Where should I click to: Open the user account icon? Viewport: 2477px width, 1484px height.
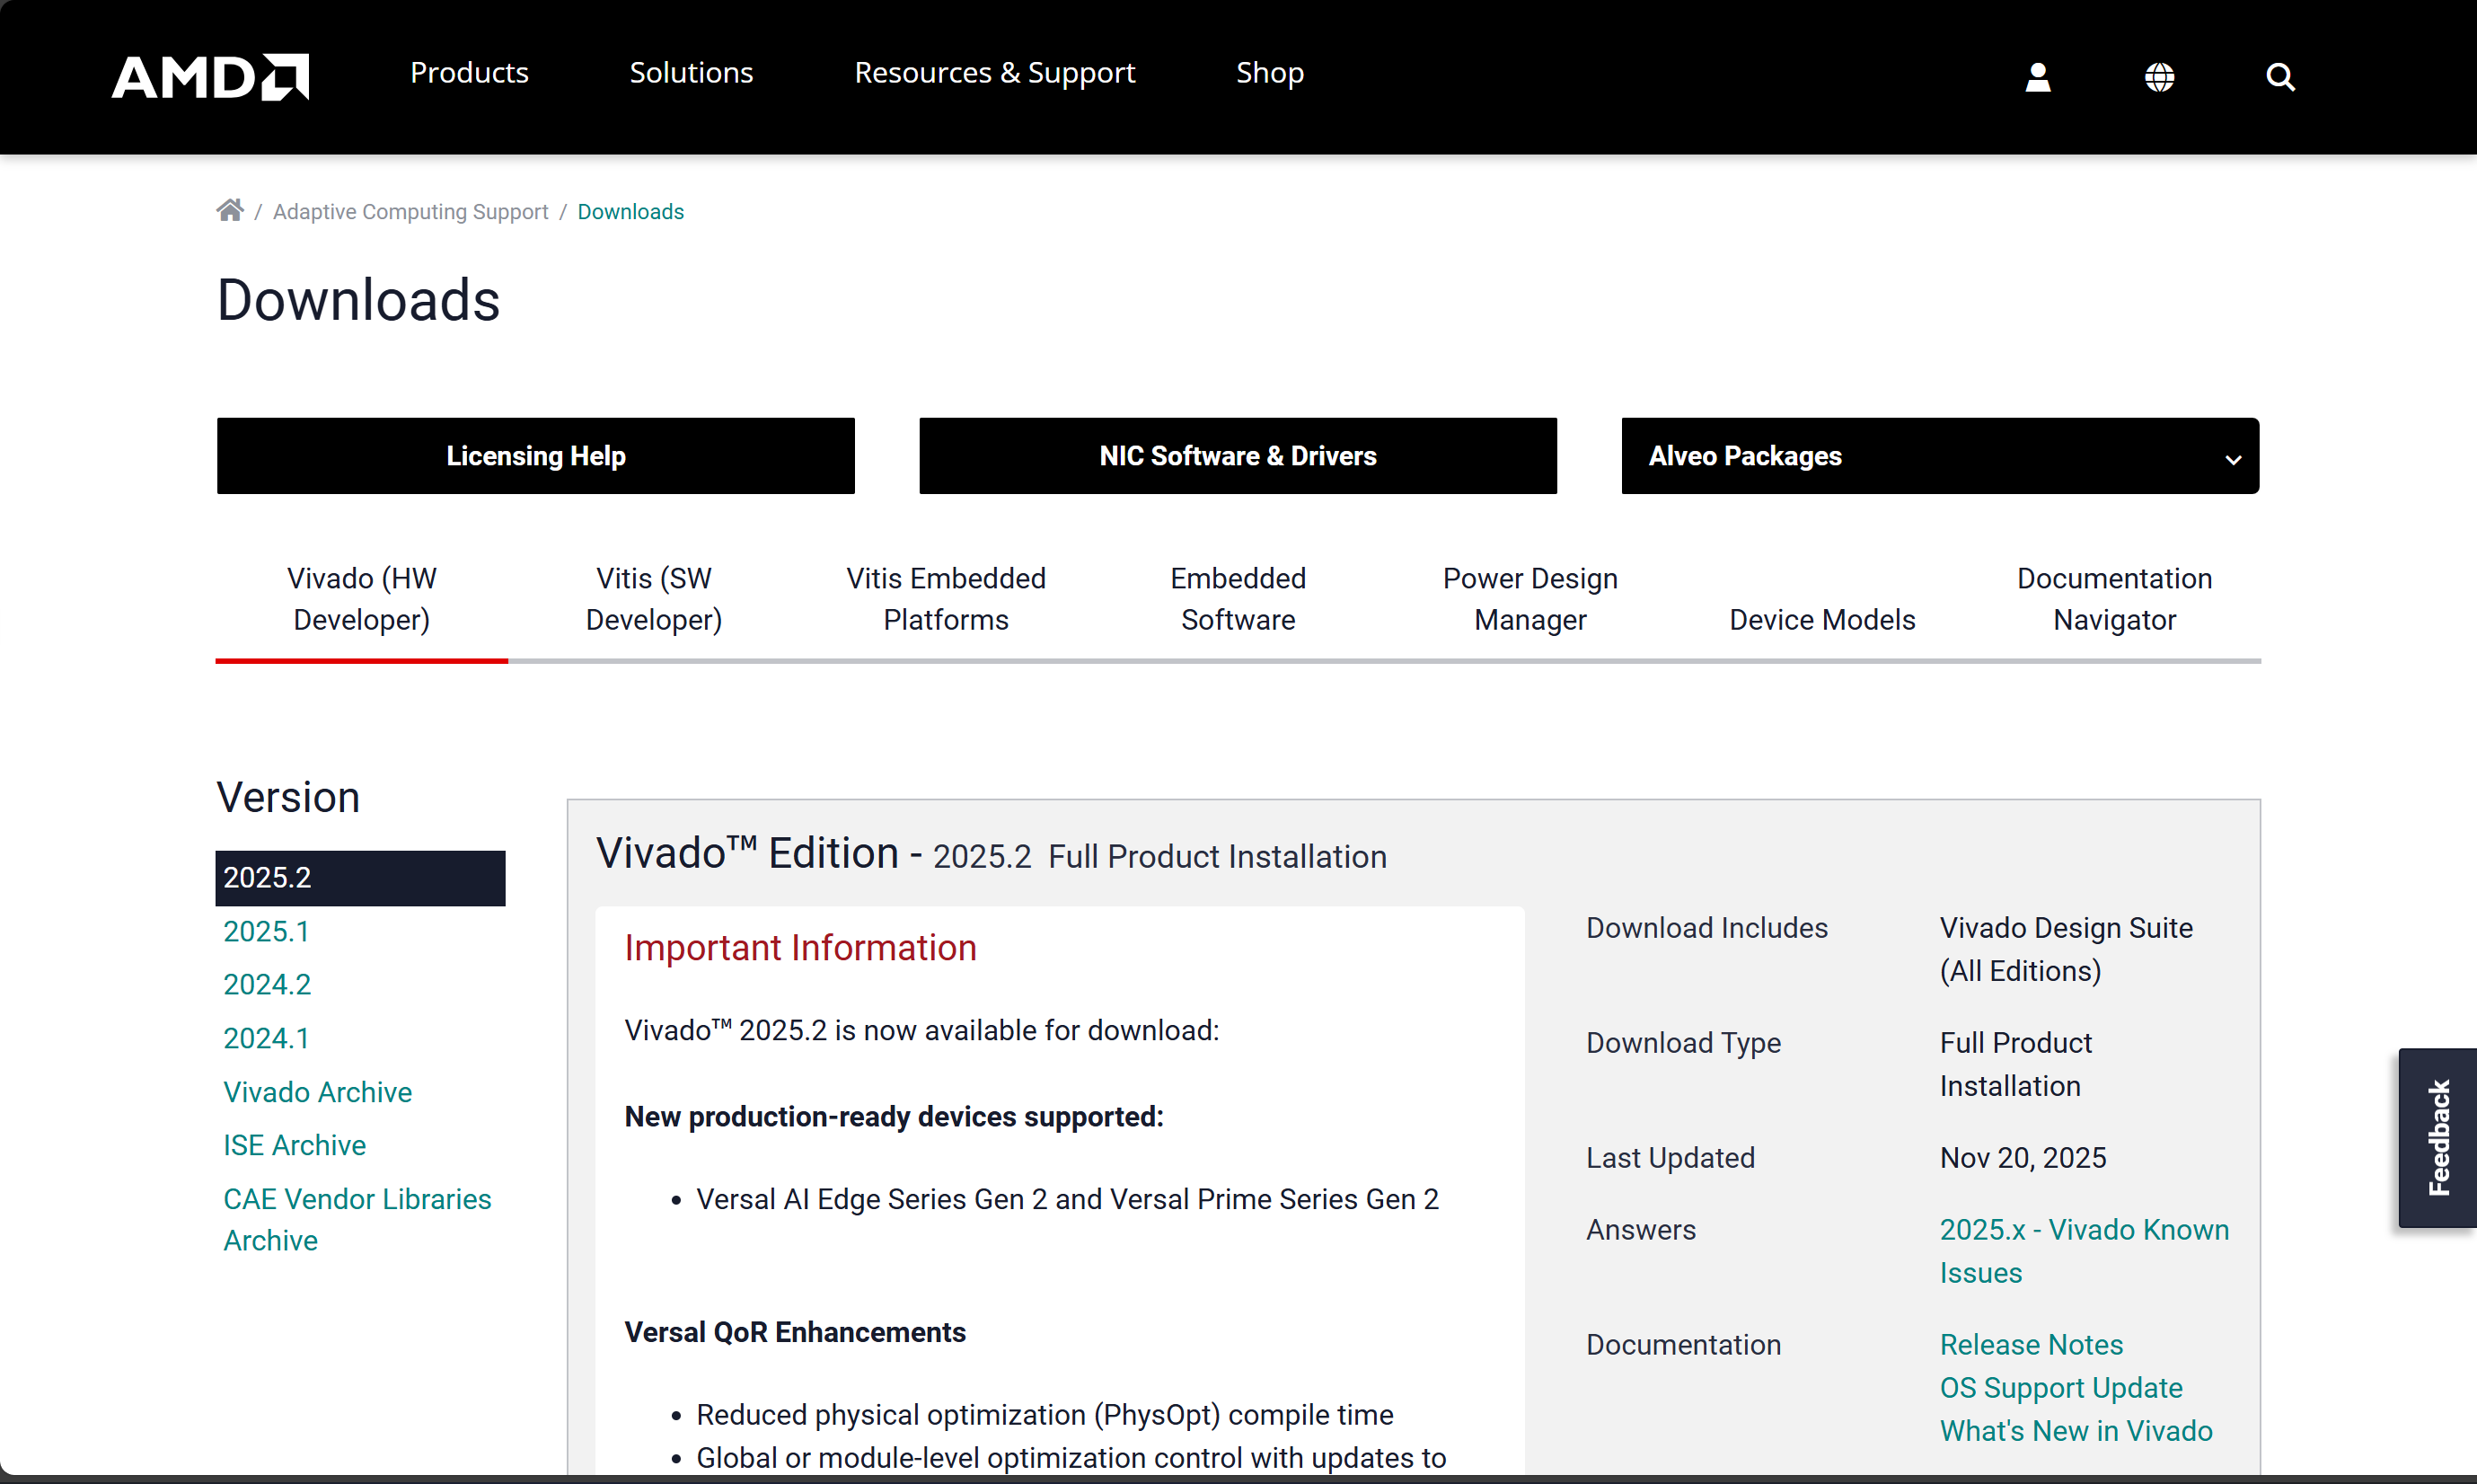pos(2037,77)
